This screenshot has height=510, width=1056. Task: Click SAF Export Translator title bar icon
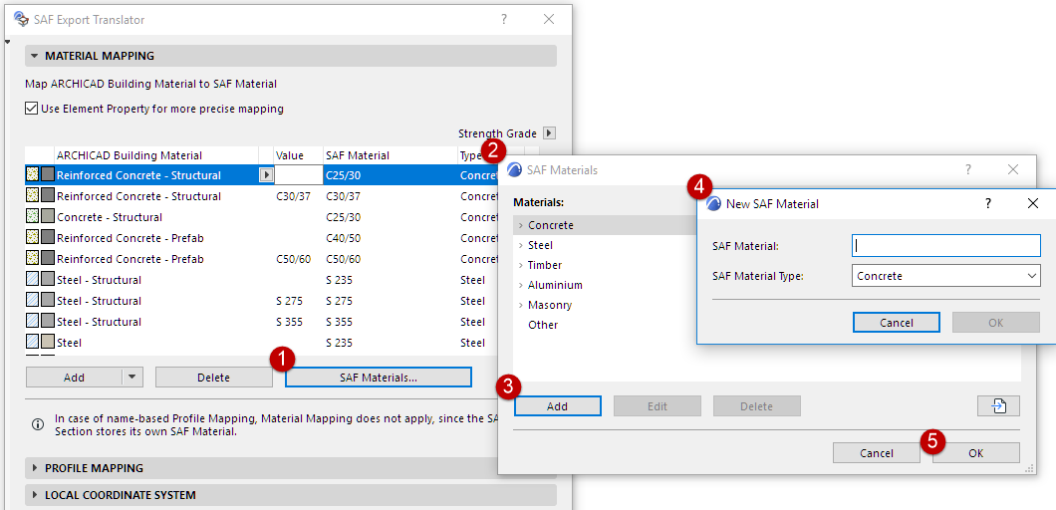click(x=21, y=19)
